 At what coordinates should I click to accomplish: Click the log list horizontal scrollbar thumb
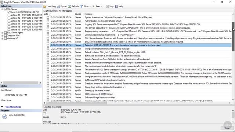pyautogui.click(x=76, y=103)
